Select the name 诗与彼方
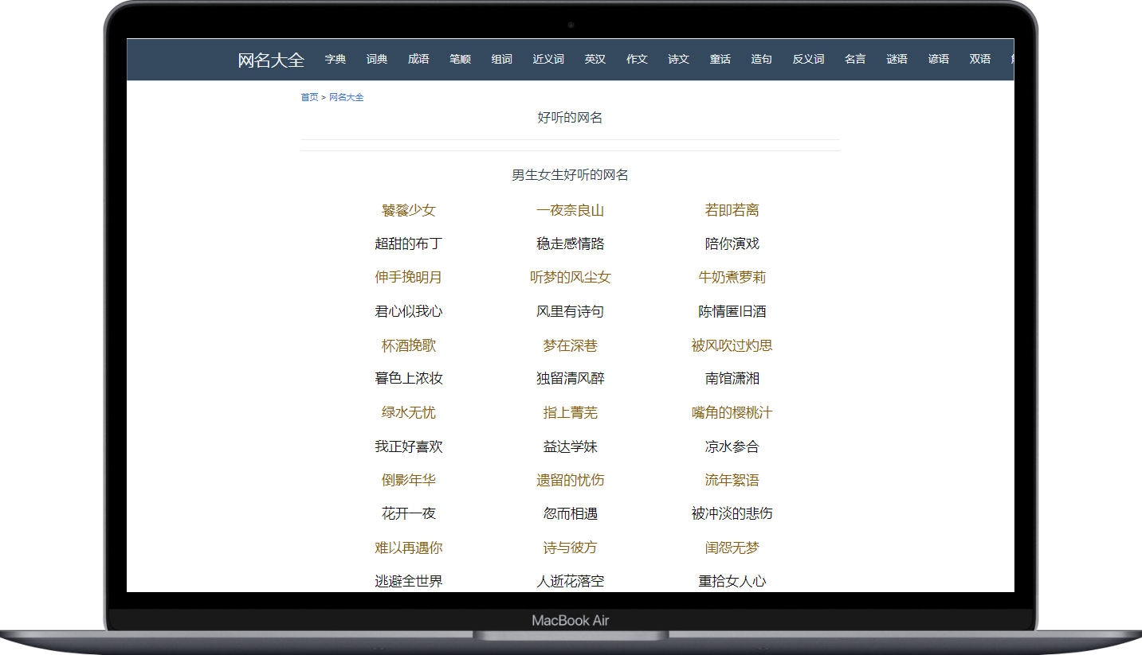This screenshot has width=1142, height=655. pos(571,548)
